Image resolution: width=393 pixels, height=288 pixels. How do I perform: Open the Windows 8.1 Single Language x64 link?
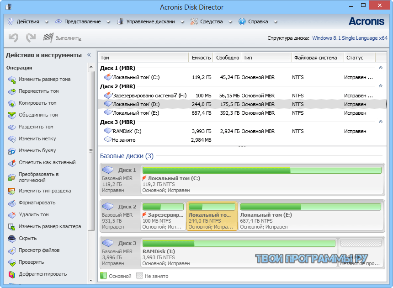point(350,38)
